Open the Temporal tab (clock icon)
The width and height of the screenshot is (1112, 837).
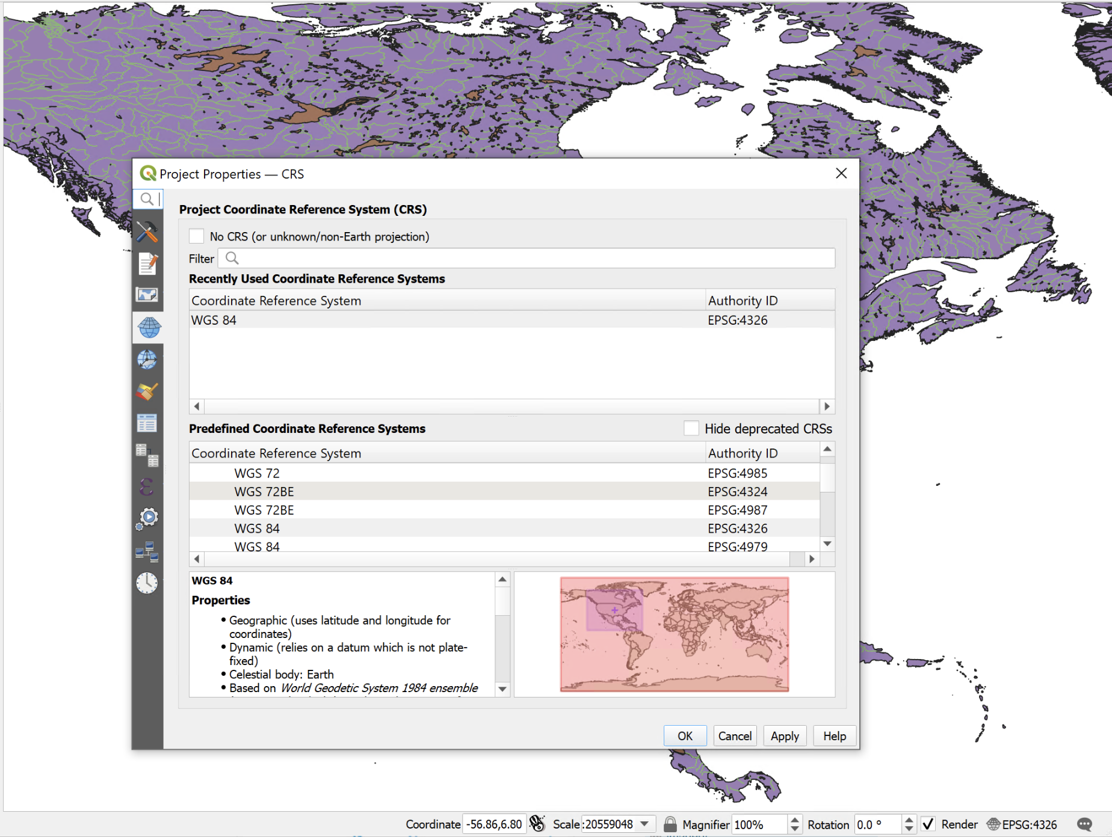pos(147,583)
